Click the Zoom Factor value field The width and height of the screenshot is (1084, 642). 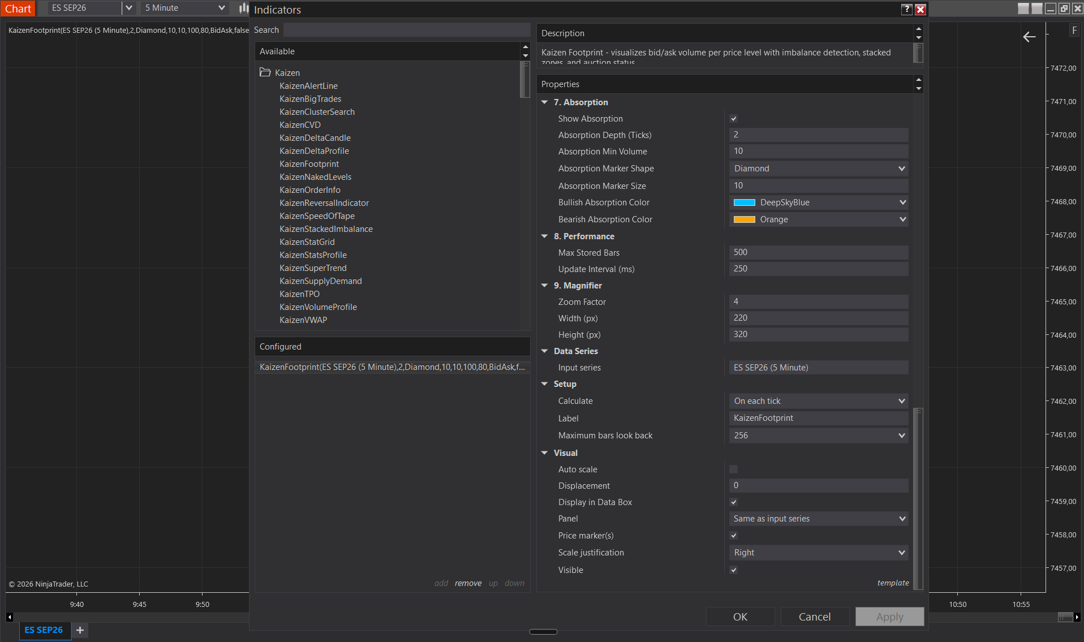819,301
